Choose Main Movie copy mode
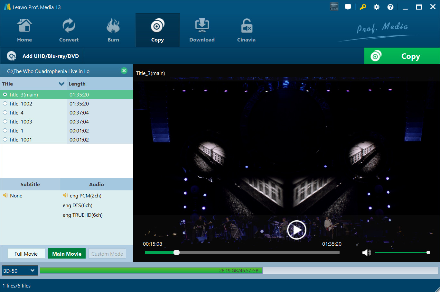Viewport: 440px width, 292px height. pyautogui.click(x=67, y=254)
